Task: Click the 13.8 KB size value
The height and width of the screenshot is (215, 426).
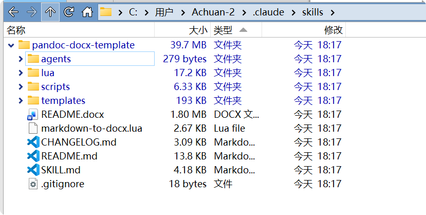Action: click(x=190, y=156)
